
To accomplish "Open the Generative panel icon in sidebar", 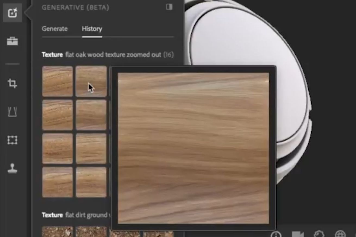I will coord(12,13).
